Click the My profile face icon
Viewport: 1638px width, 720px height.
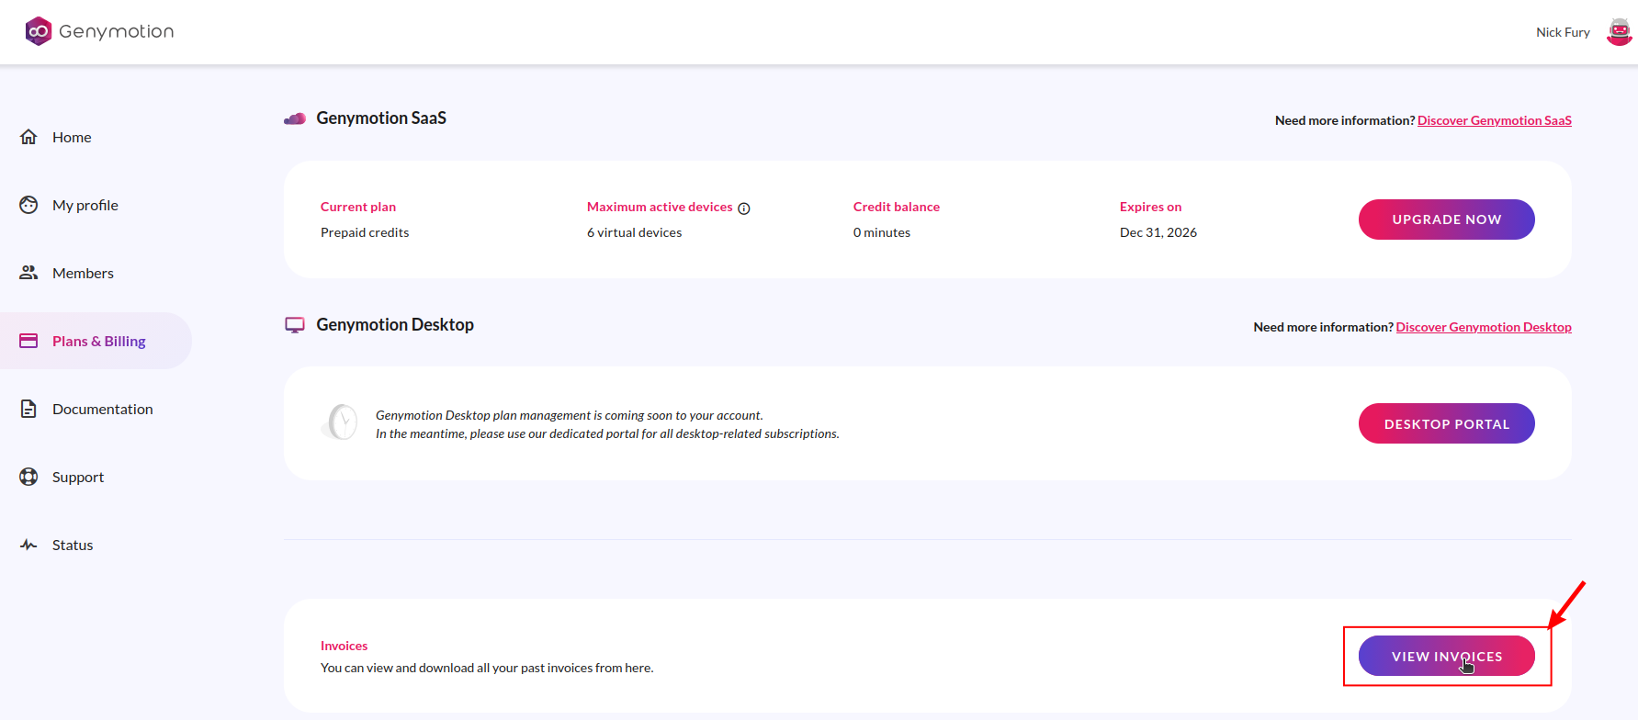[x=28, y=205]
